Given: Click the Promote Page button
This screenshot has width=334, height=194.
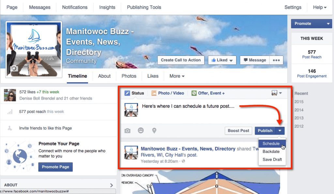Looking at the screenshot, I should (x=55, y=167).
